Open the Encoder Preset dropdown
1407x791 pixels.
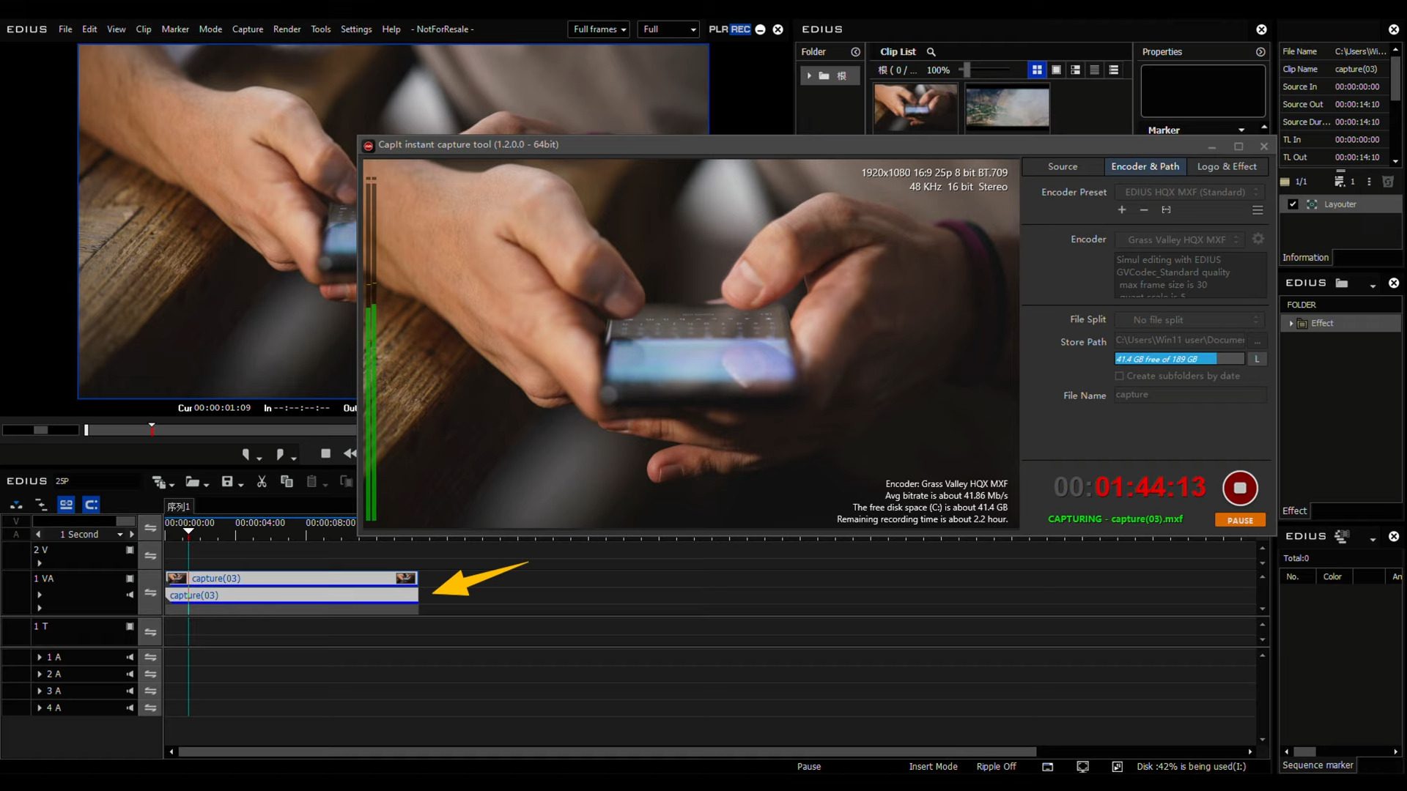(1256, 192)
